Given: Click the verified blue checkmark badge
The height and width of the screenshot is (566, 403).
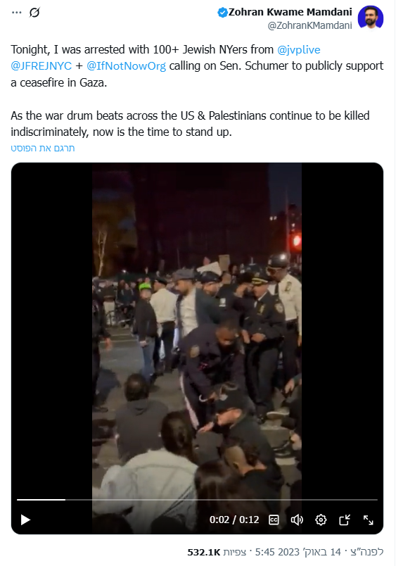Looking at the screenshot, I should tap(222, 12).
